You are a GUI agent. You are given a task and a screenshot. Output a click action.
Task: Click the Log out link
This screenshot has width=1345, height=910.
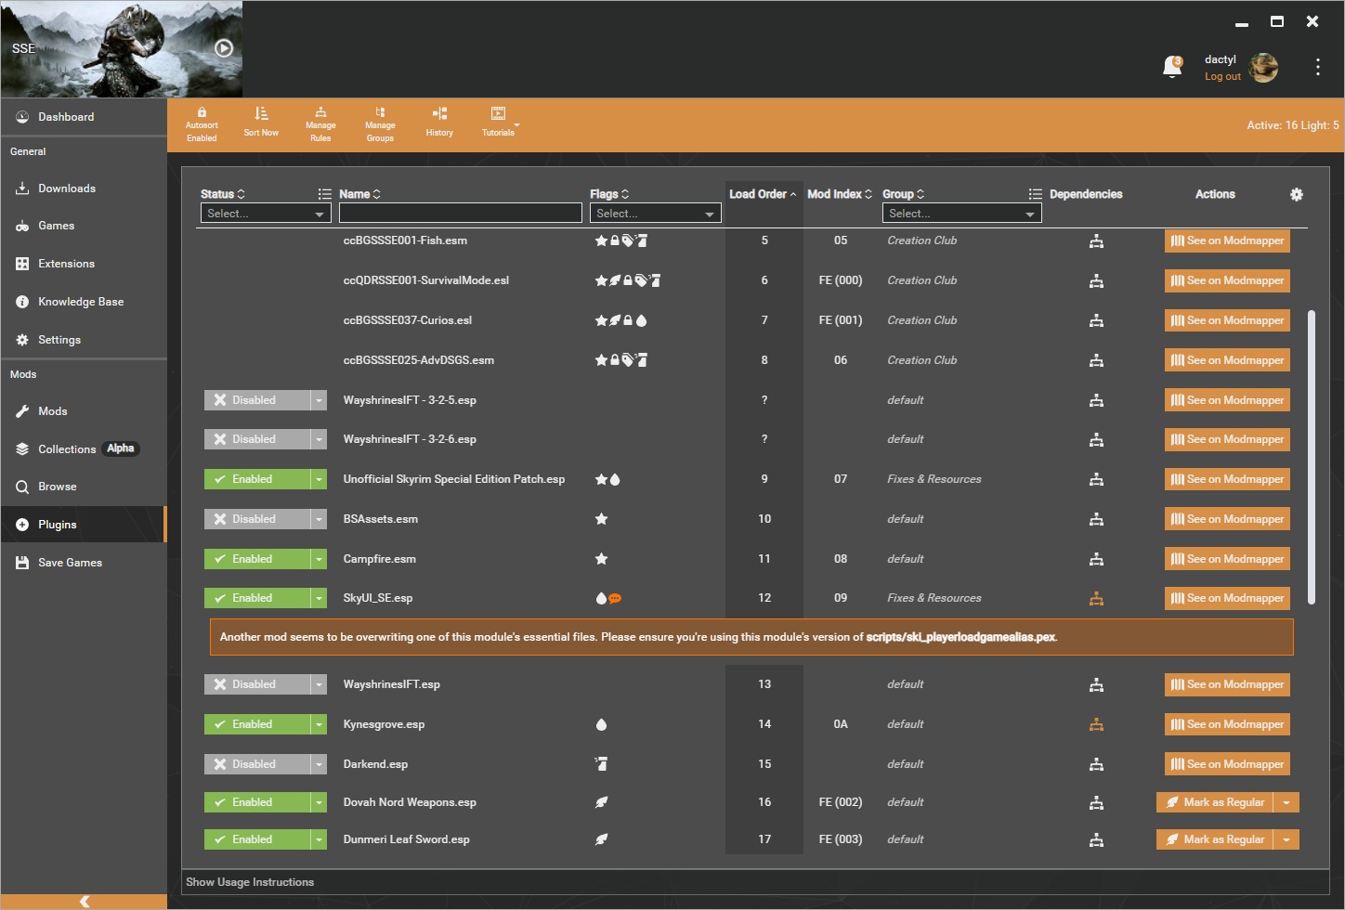pos(1222,76)
